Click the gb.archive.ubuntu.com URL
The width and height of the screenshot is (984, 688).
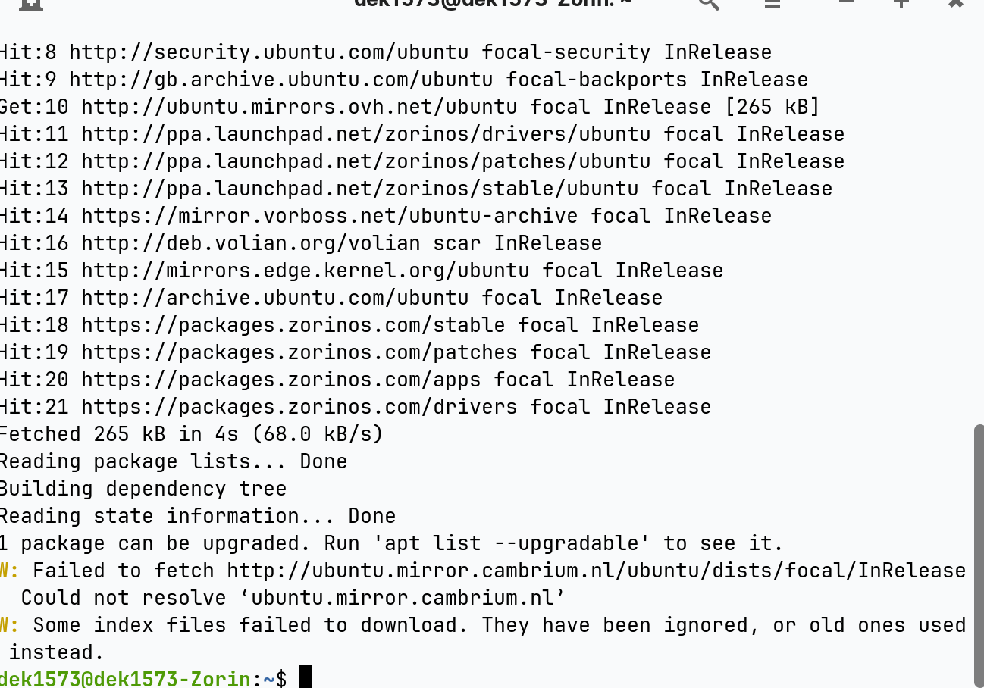coord(281,80)
